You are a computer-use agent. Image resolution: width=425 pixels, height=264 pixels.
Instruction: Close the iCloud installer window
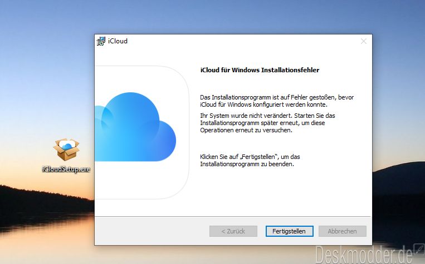(x=363, y=41)
